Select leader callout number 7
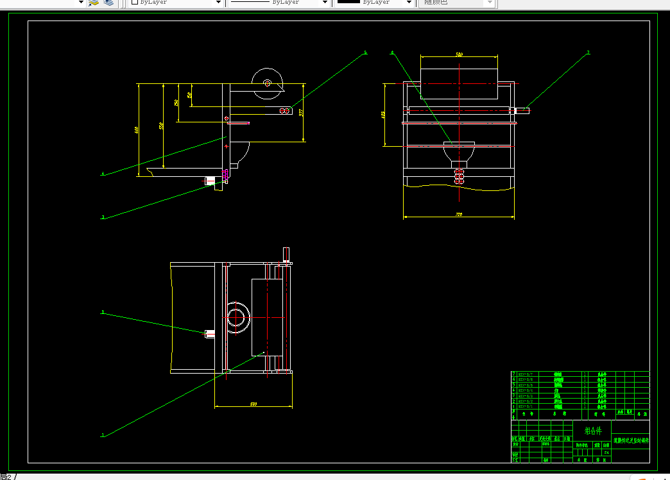 (588, 53)
